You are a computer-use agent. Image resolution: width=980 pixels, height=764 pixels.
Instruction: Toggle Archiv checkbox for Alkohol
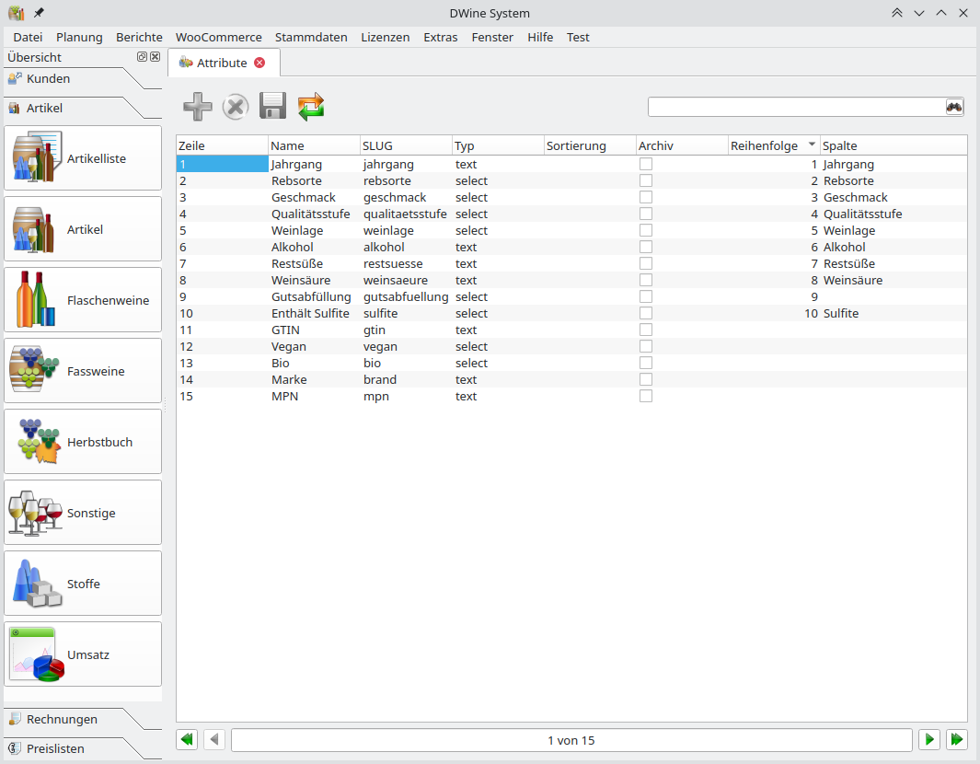click(646, 247)
